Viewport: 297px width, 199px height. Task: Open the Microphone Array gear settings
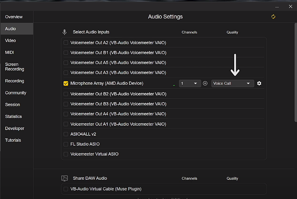click(259, 83)
